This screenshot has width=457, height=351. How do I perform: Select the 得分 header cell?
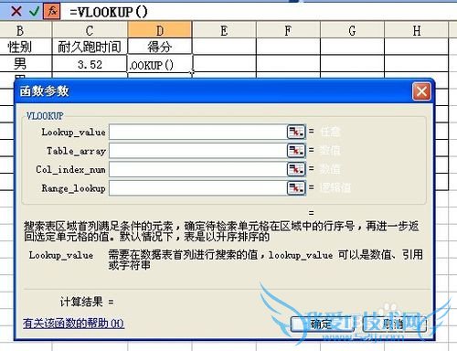click(160, 47)
